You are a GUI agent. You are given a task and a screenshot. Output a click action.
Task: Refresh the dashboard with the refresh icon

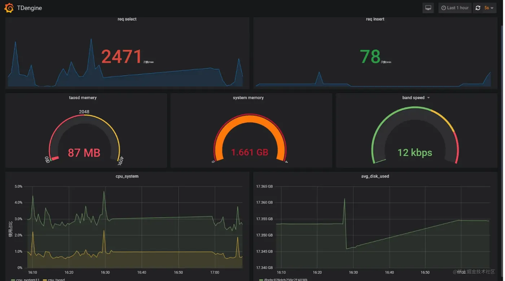pyautogui.click(x=478, y=8)
